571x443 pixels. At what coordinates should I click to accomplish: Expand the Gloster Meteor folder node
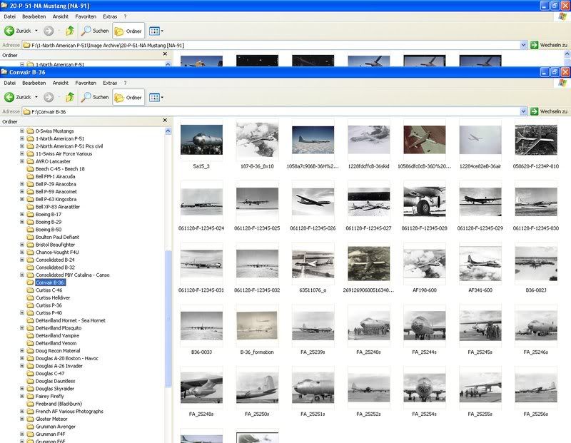coord(22,419)
